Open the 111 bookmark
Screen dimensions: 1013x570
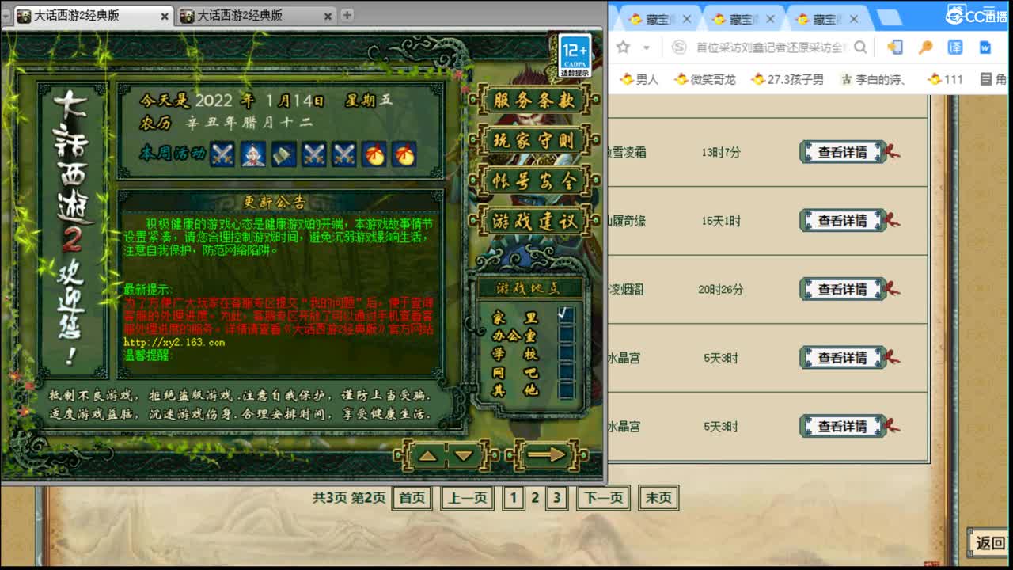click(x=946, y=79)
